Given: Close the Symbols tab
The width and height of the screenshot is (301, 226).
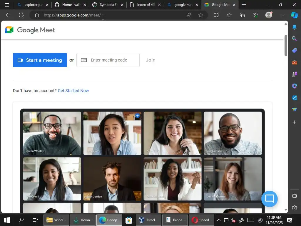Looking at the screenshot, I should pyautogui.click(x=122, y=5).
